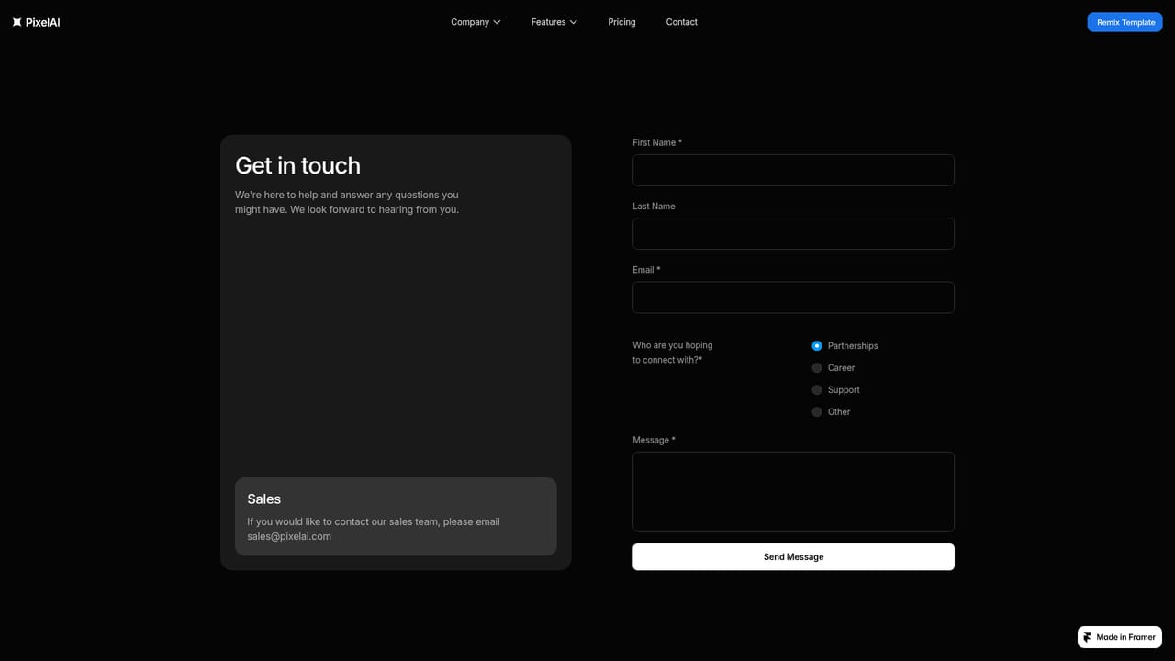Screen dimensions: 1175x661
Task: Click the 'Message *' field label
Action: pos(654,440)
